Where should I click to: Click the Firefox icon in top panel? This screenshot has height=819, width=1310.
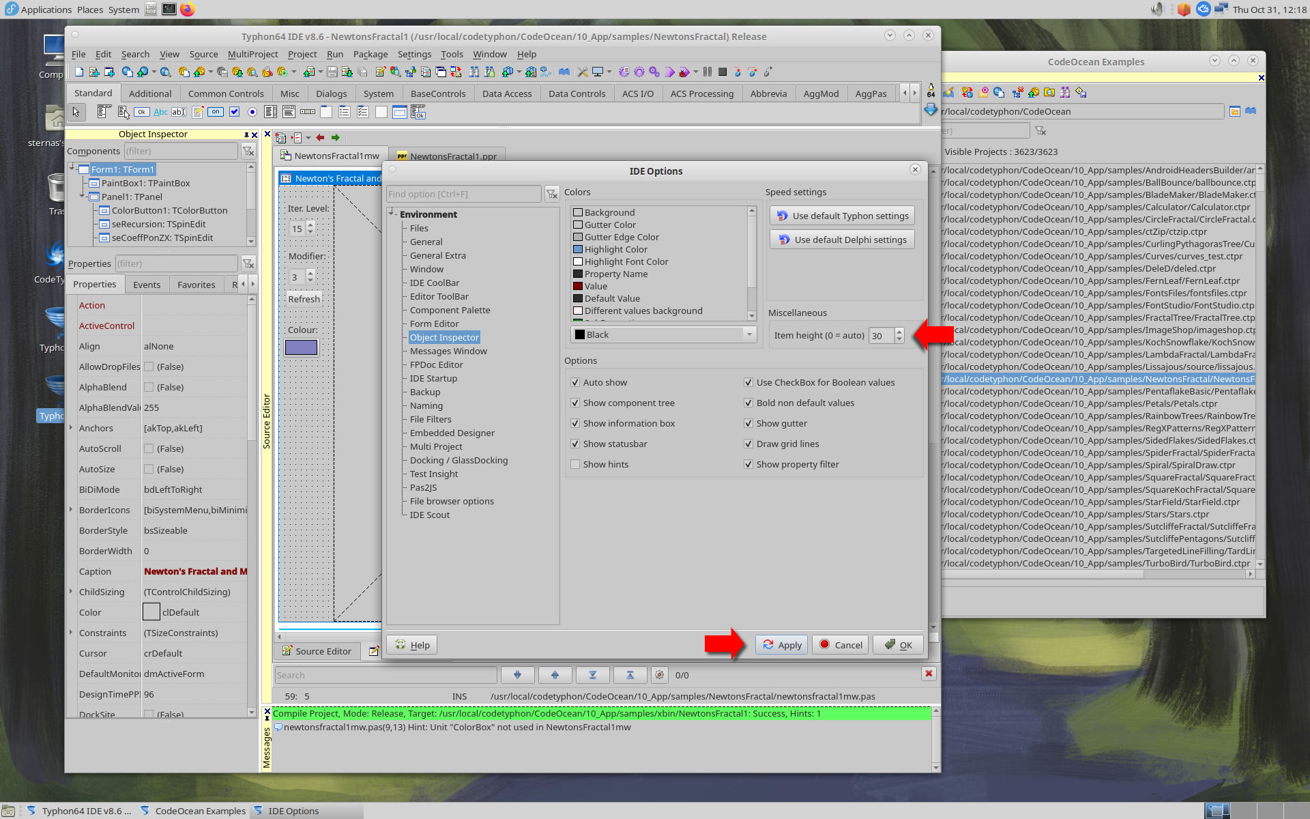[x=187, y=9]
